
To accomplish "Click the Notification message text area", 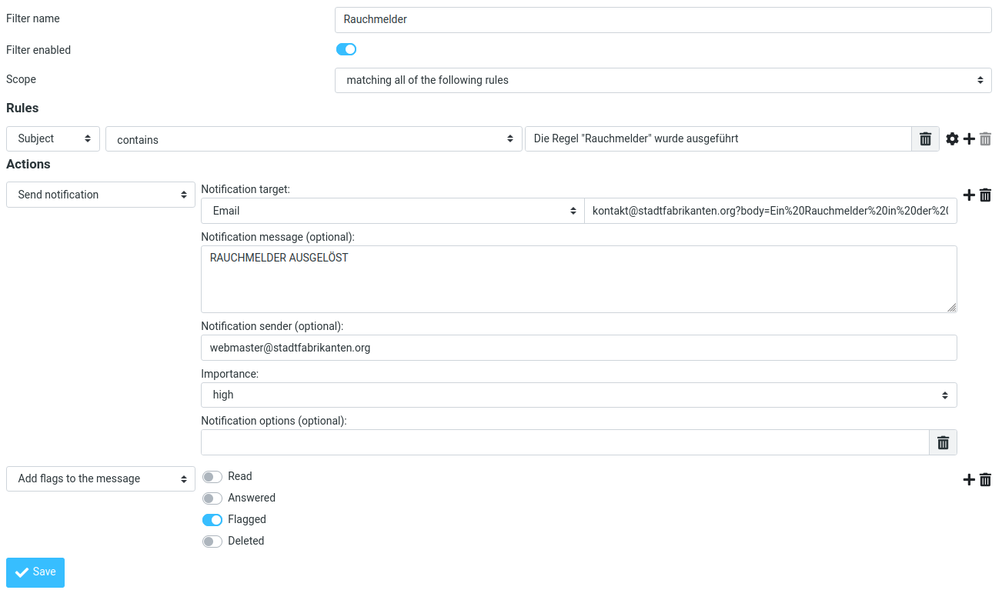I will coord(579,279).
